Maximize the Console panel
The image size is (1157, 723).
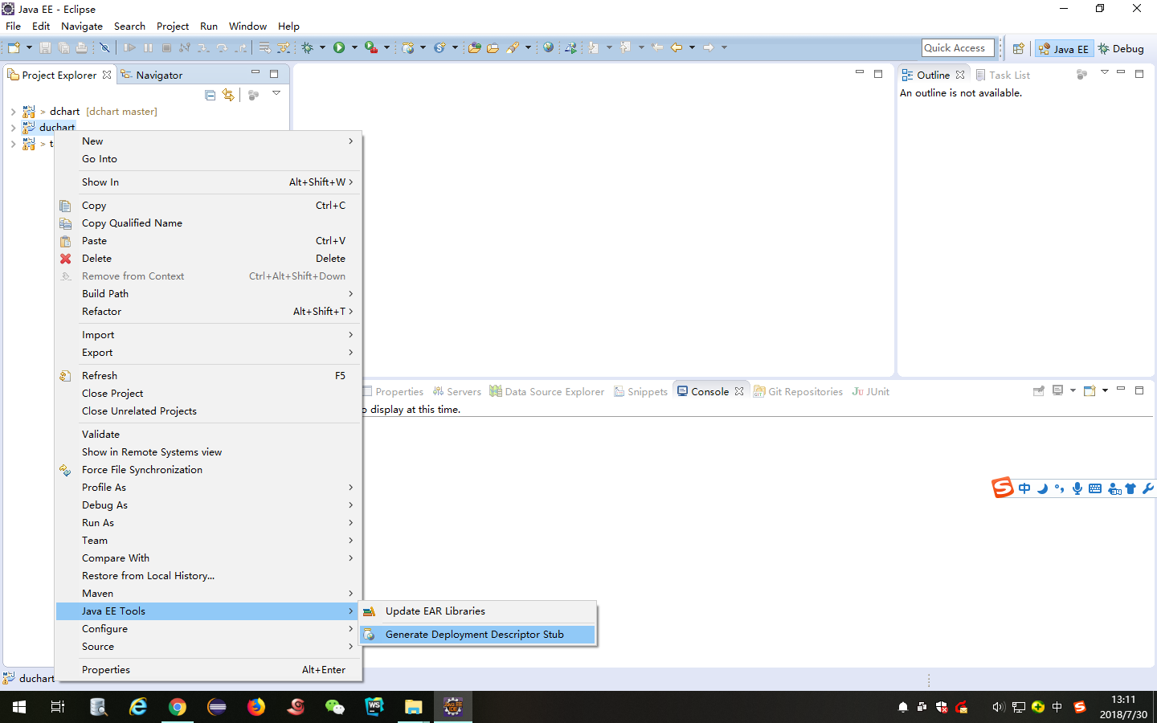coord(1139,390)
